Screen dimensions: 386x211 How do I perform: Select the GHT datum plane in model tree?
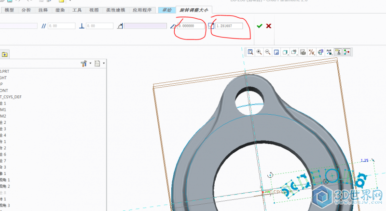[x=3, y=78]
